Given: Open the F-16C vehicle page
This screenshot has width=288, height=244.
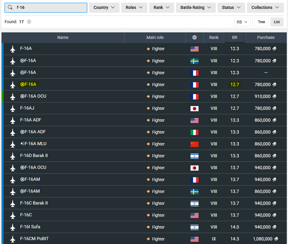Looking at the screenshot, I should coord(26,215).
